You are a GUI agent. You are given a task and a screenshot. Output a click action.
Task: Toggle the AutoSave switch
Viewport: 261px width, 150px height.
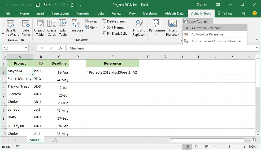(x=27, y=5)
